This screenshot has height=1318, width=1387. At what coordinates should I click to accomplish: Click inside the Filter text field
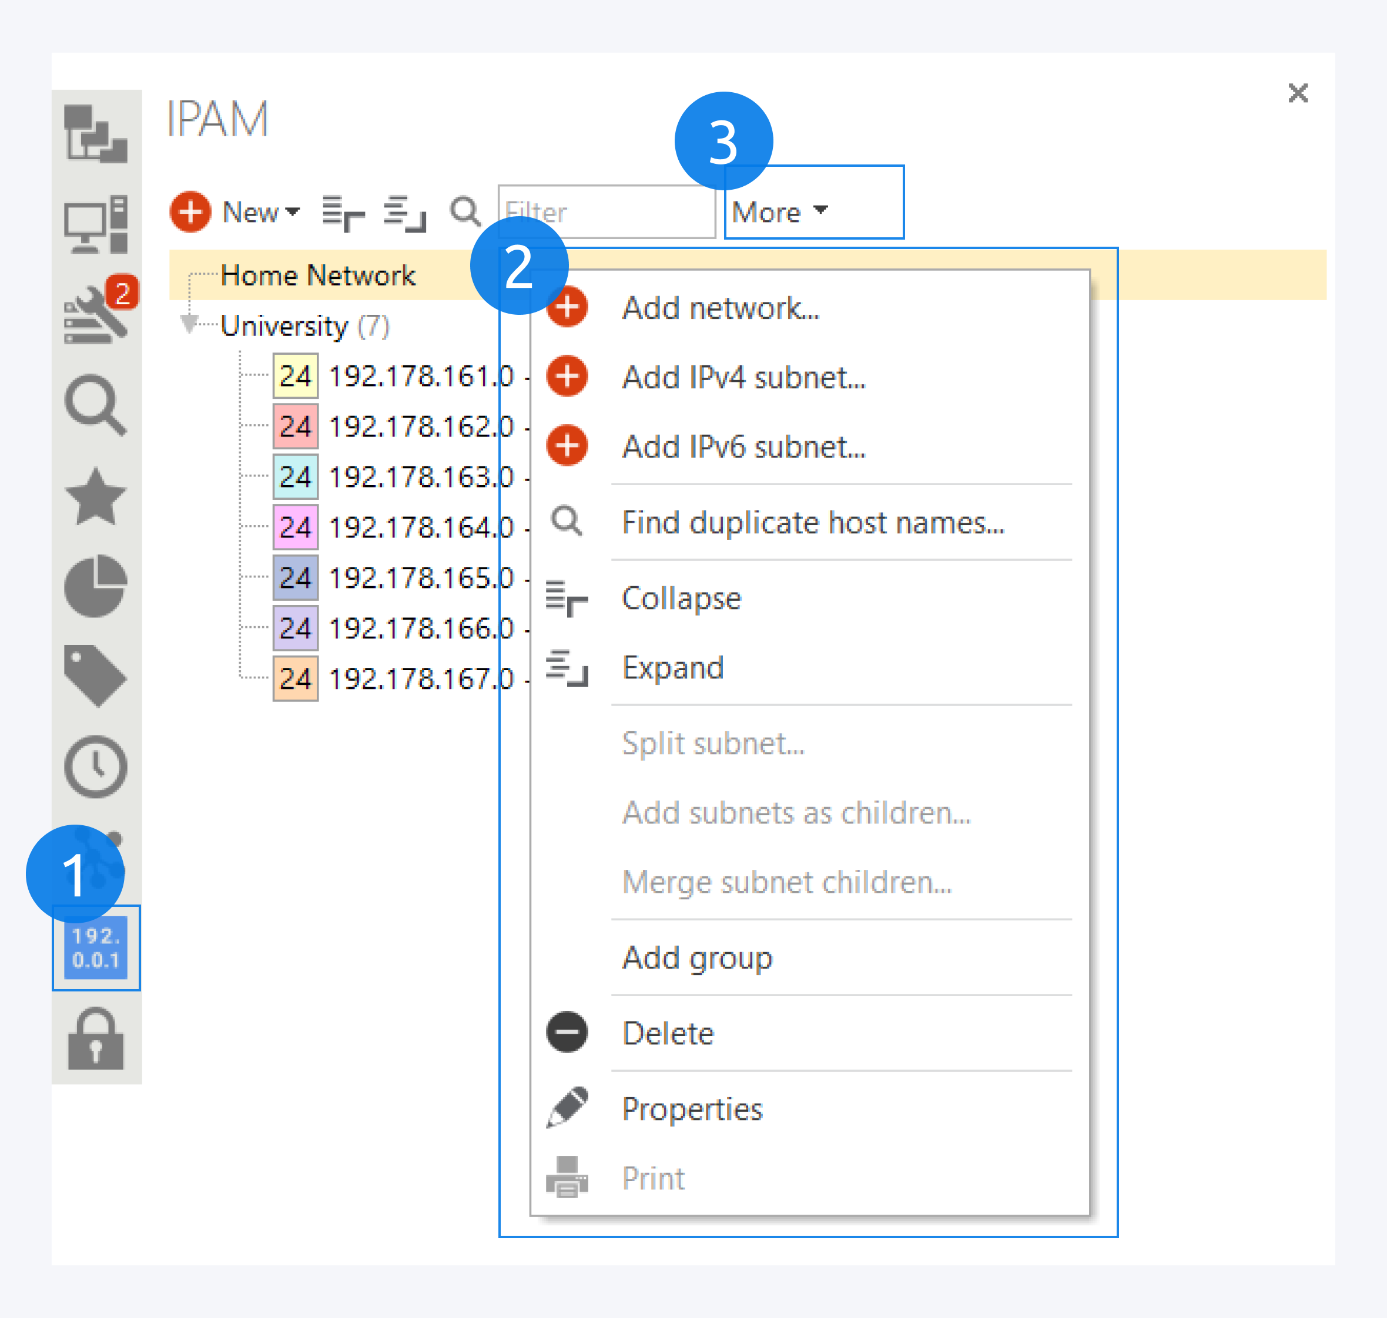pos(619,211)
